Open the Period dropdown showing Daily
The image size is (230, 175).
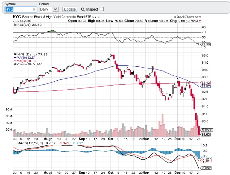pyautogui.click(x=49, y=9)
